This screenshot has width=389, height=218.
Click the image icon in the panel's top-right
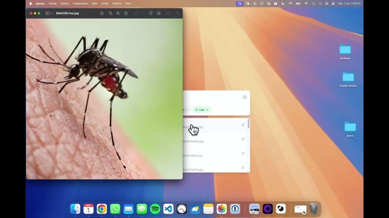click(245, 97)
